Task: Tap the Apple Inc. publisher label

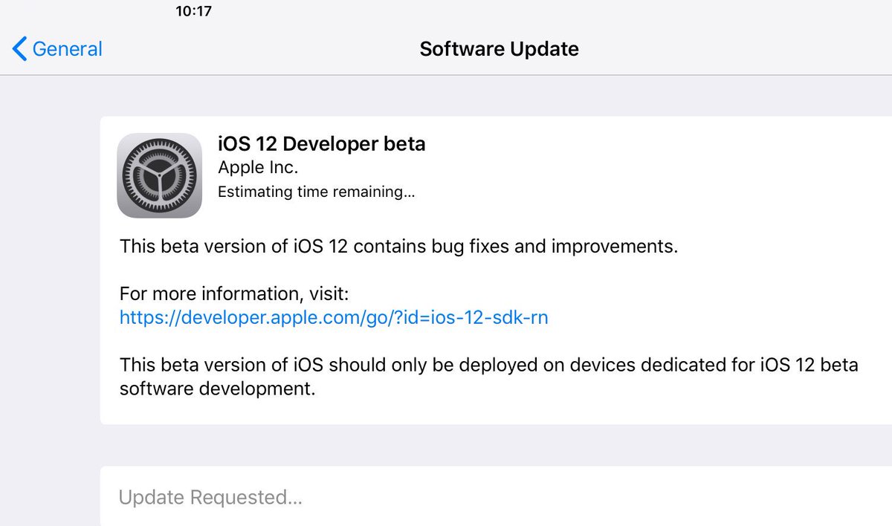Action: point(258,168)
